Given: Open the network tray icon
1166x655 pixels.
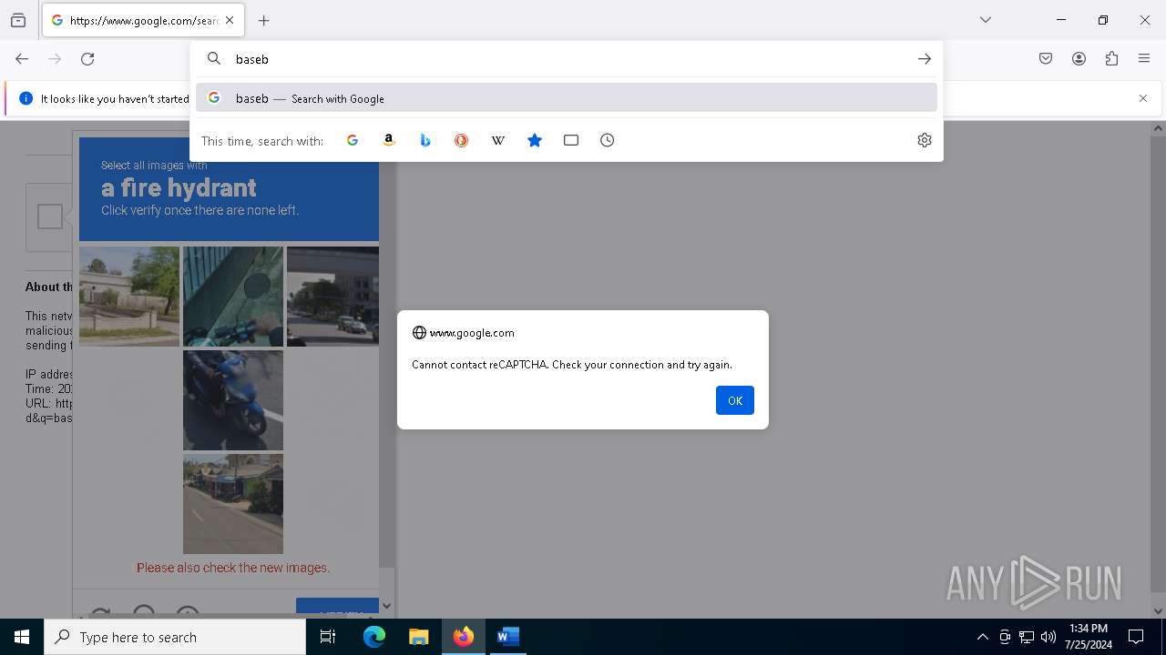Looking at the screenshot, I should (x=1027, y=637).
